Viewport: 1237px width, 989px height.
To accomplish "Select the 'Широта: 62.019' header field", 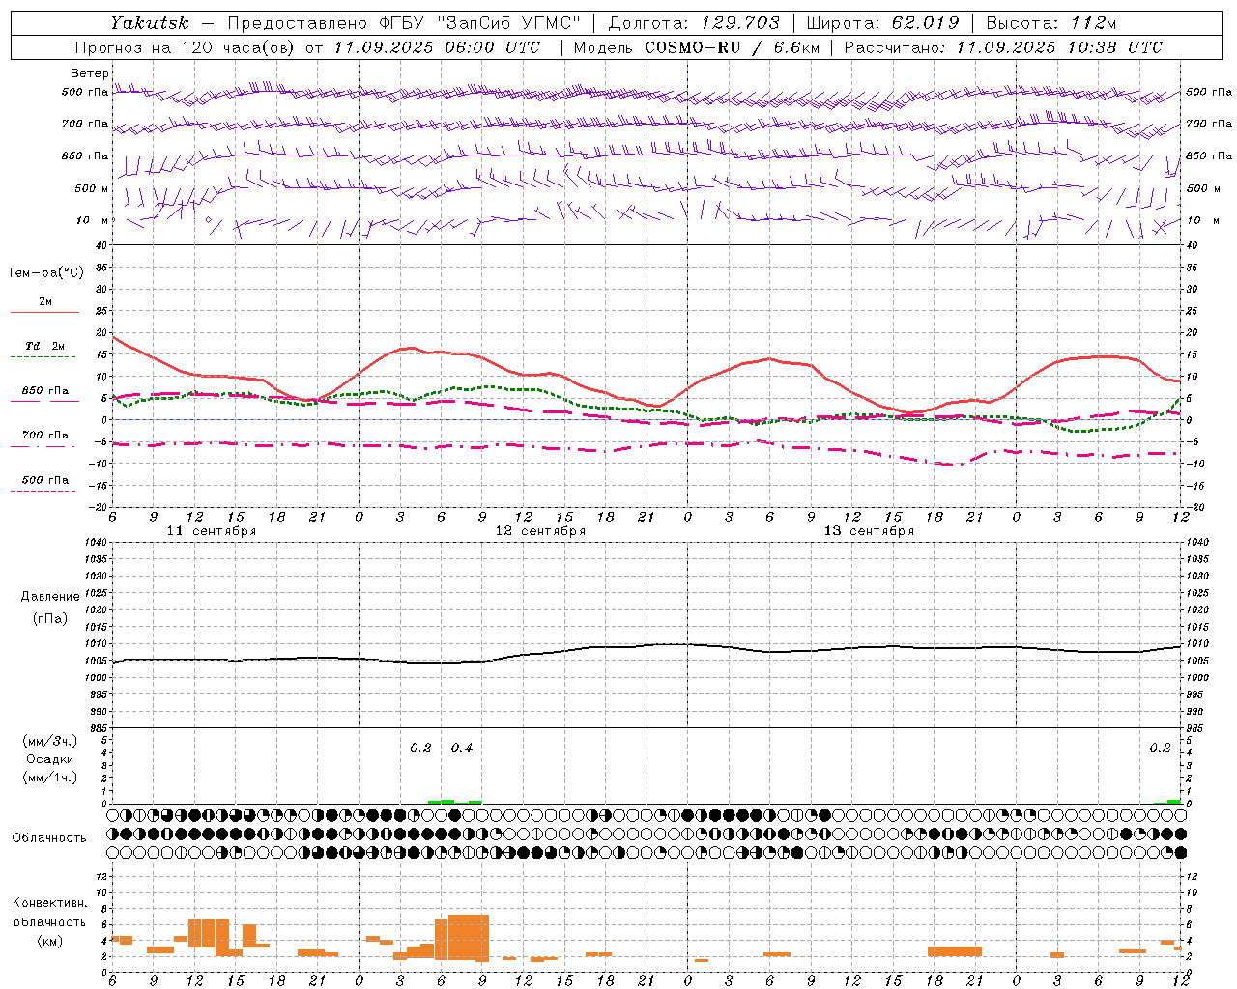I will click(882, 23).
